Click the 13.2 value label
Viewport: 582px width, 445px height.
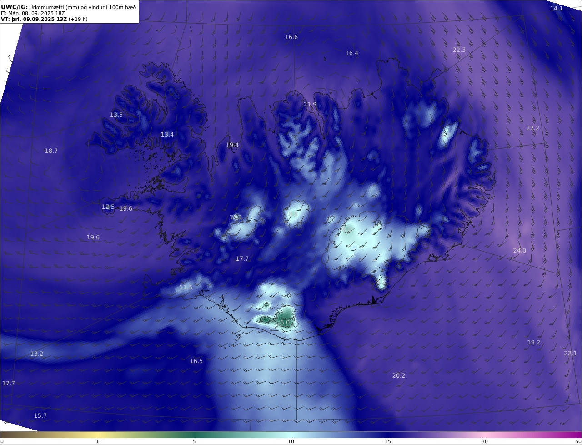click(x=37, y=354)
